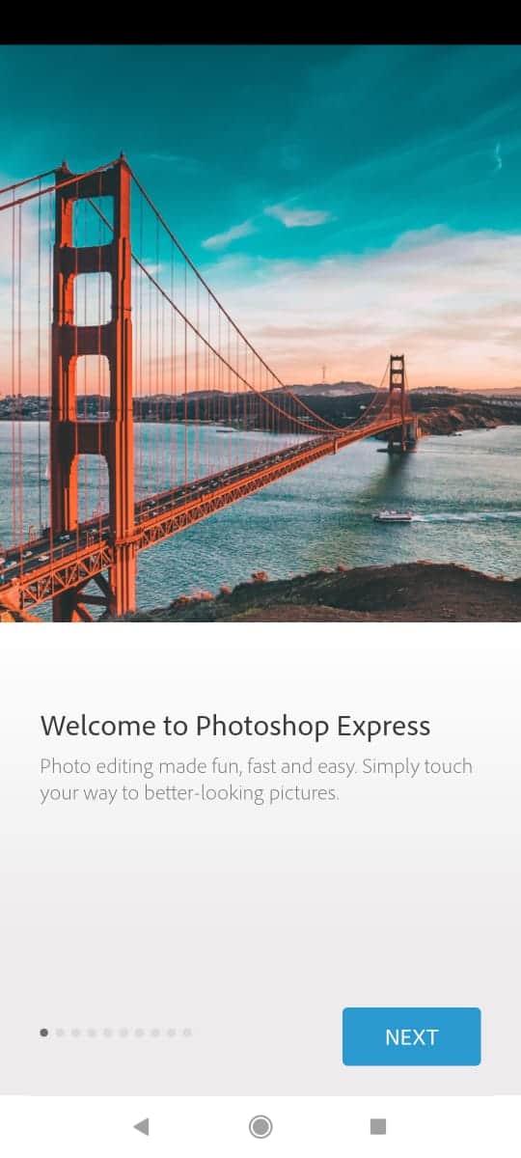
Task: Select the third page indicator dot
Action: point(76,1033)
